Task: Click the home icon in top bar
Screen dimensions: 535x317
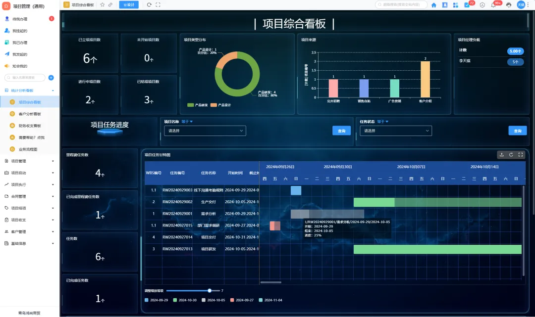Action: click(434, 5)
